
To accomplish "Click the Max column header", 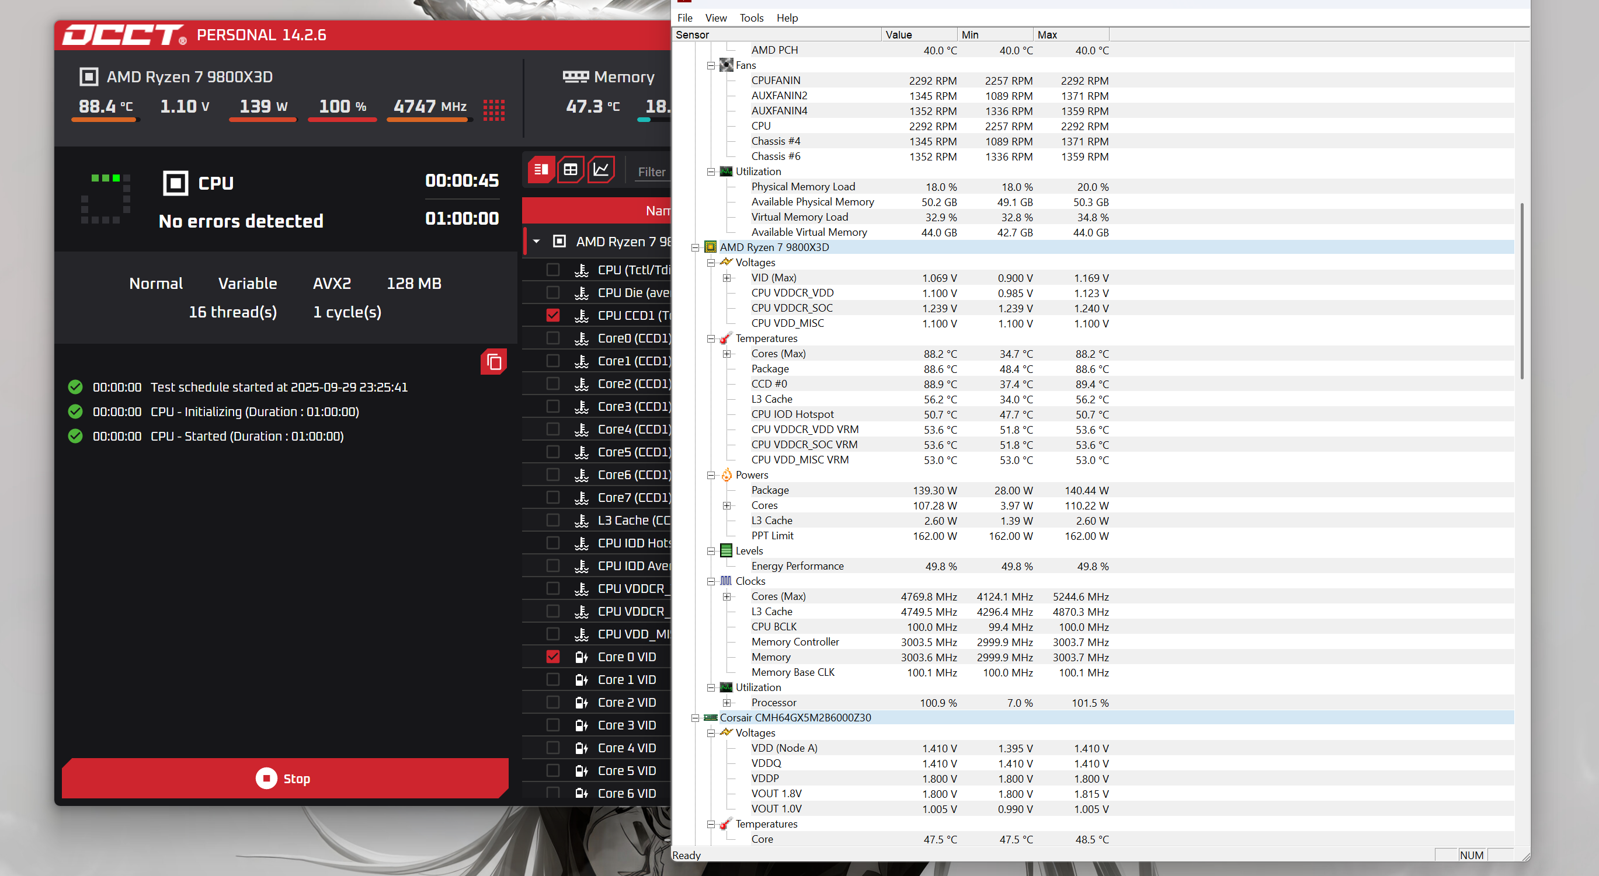I will [1070, 35].
